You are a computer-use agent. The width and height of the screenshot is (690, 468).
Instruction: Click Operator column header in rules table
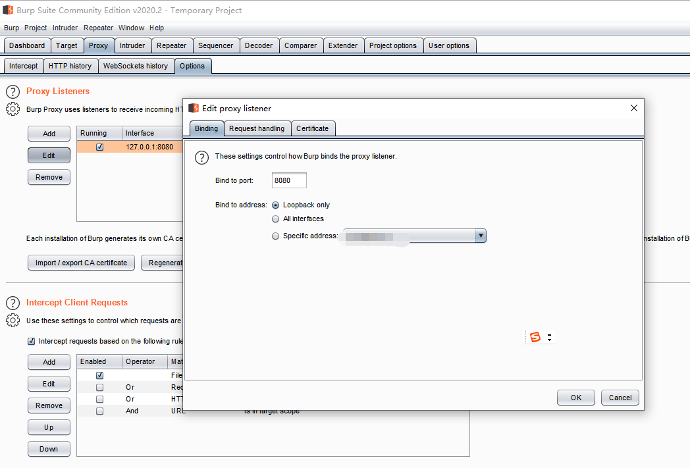tap(144, 361)
